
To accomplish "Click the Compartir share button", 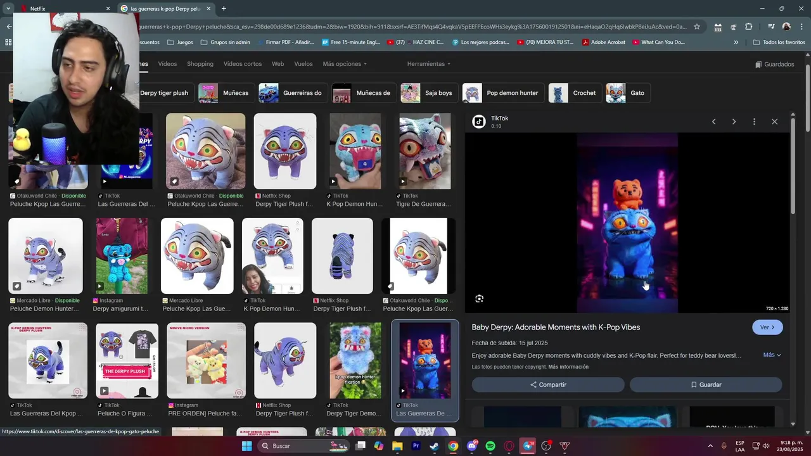I will (548, 384).
